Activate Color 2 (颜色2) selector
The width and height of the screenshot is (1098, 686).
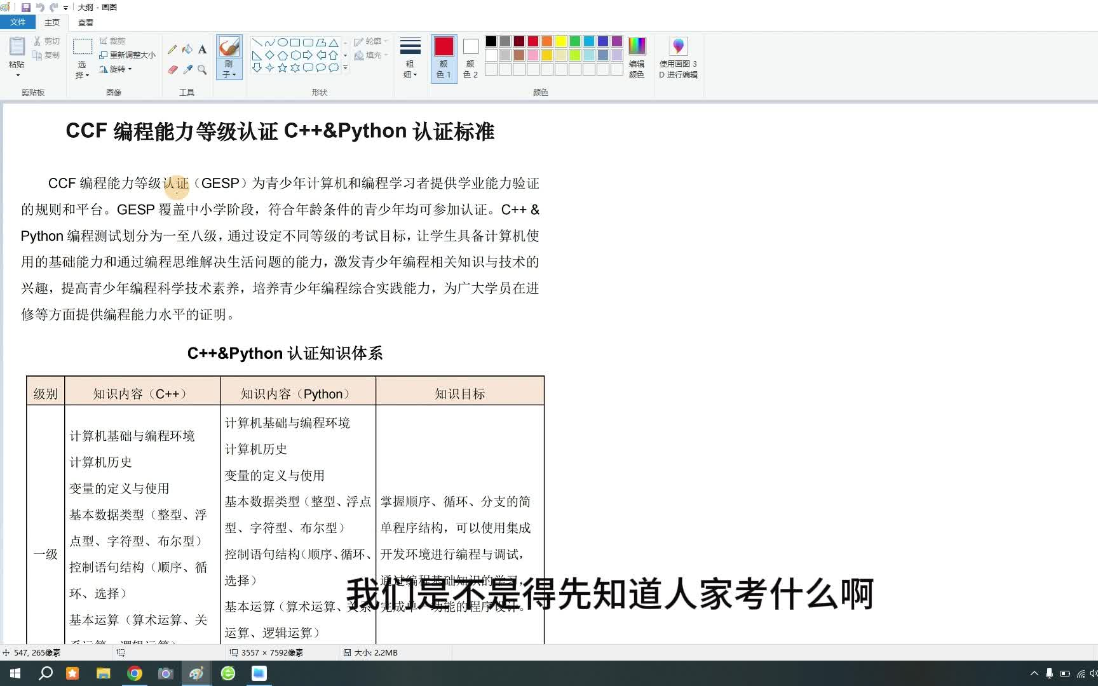pos(470,57)
